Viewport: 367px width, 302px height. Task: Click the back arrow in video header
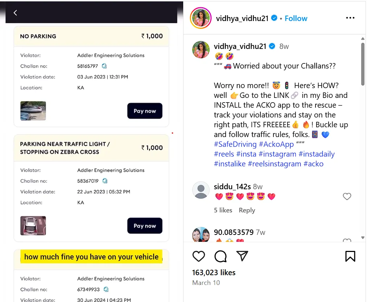point(15,13)
